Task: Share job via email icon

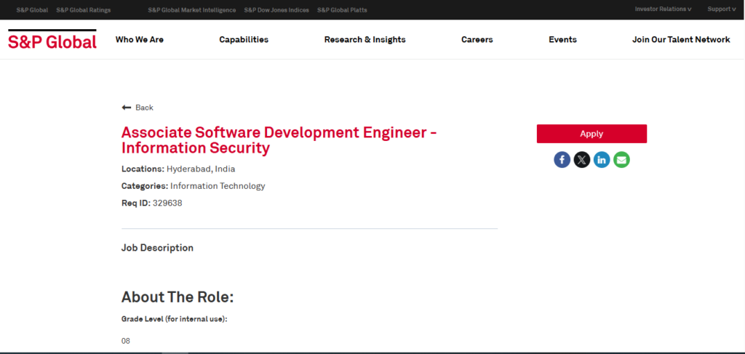Action: (621, 159)
